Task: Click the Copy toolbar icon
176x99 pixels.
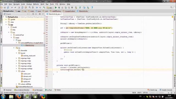Action: tap(22, 7)
